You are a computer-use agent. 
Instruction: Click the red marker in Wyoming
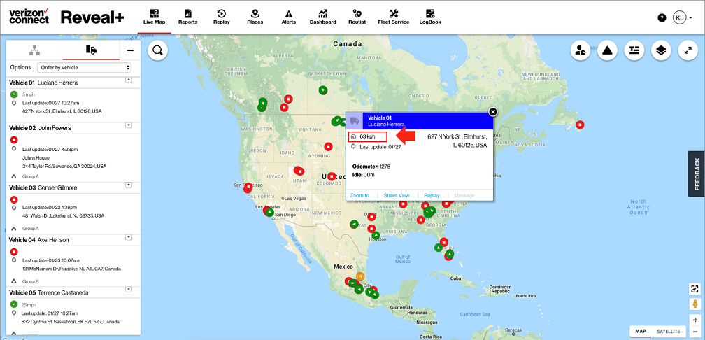[x=328, y=146]
